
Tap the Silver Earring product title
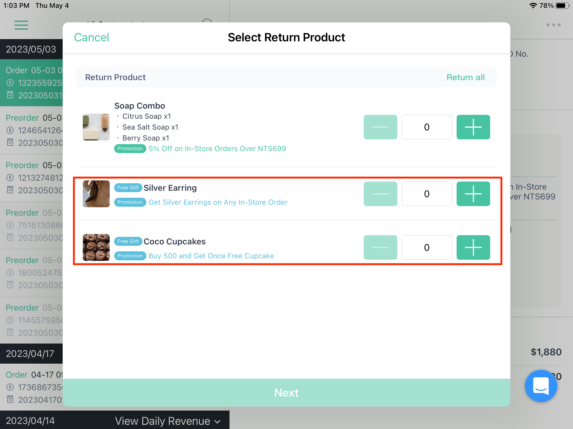[170, 188]
